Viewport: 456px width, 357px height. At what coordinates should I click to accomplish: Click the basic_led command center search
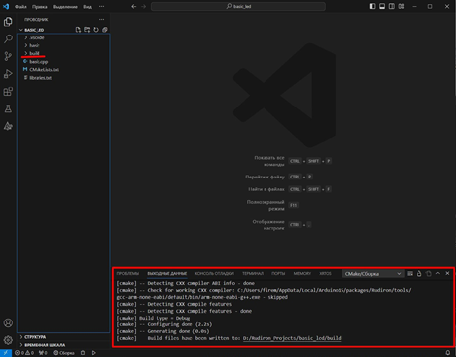(238, 6)
